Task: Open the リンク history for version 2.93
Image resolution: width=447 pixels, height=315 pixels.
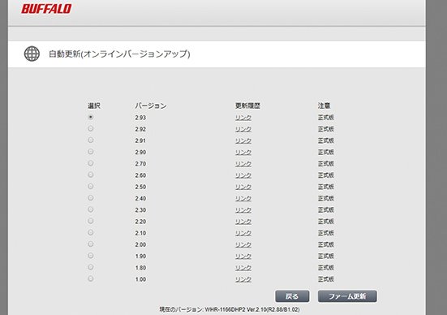Action: coord(243,118)
